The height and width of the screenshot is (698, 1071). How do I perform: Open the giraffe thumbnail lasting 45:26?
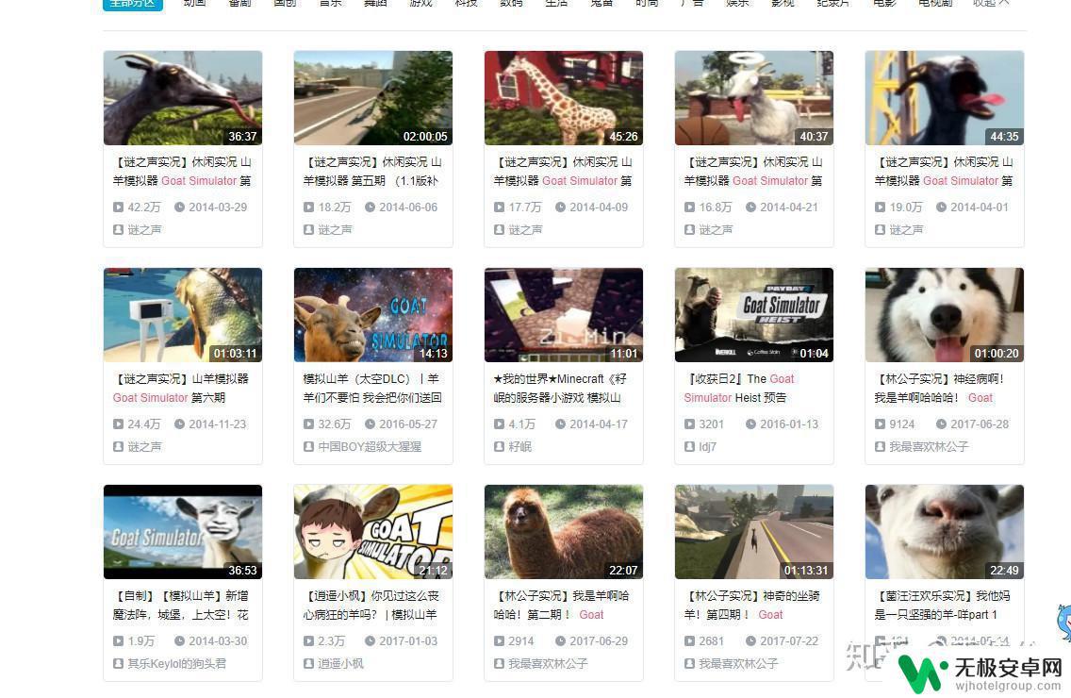[564, 98]
